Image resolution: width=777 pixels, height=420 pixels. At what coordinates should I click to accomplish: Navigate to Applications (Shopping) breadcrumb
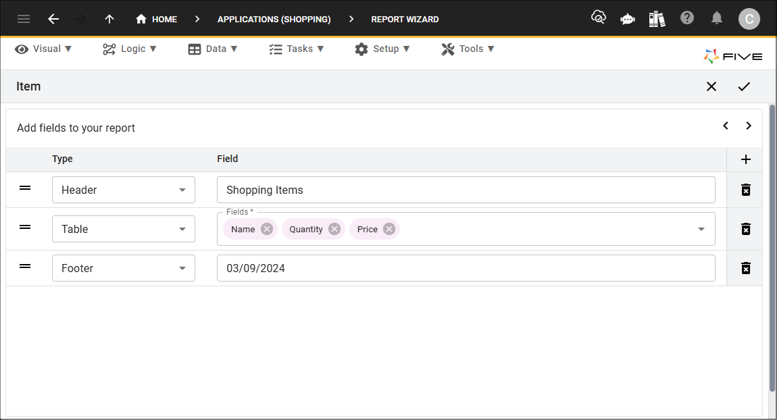point(274,20)
